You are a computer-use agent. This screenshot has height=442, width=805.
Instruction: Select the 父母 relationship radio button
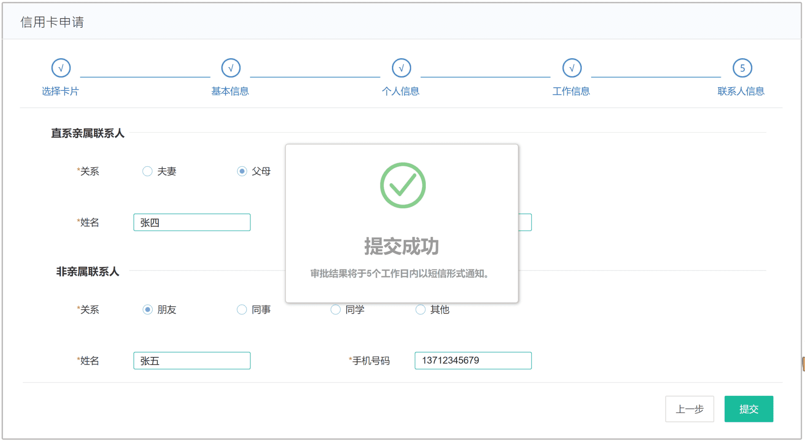tap(242, 171)
